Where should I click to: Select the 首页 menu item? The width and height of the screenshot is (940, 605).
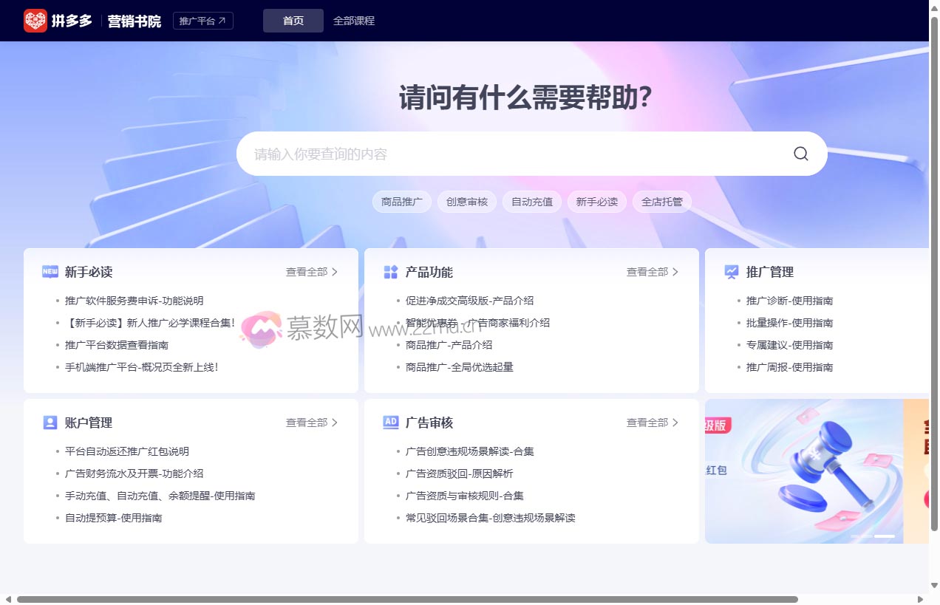293,21
